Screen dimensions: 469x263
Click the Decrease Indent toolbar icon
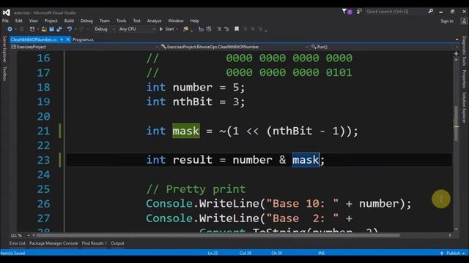[219, 29]
